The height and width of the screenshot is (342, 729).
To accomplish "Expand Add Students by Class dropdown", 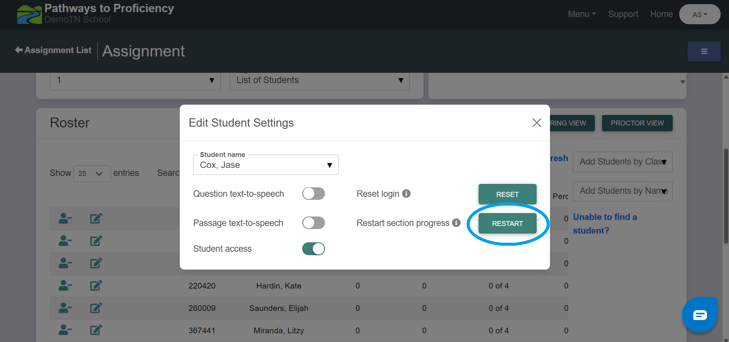I will 622,162.
